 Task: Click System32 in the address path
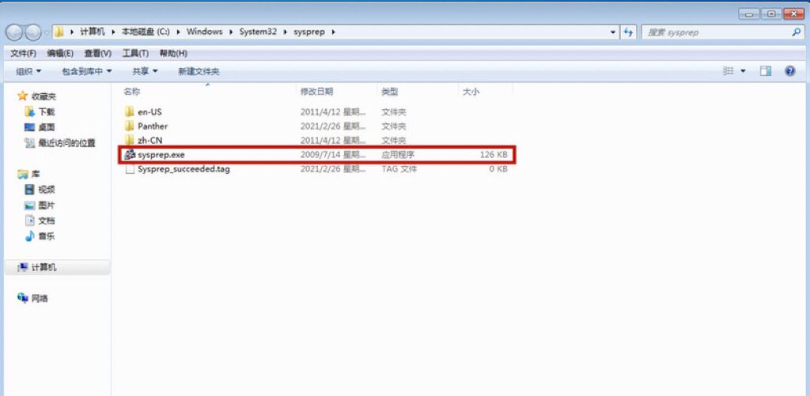(x=258, y=32)
